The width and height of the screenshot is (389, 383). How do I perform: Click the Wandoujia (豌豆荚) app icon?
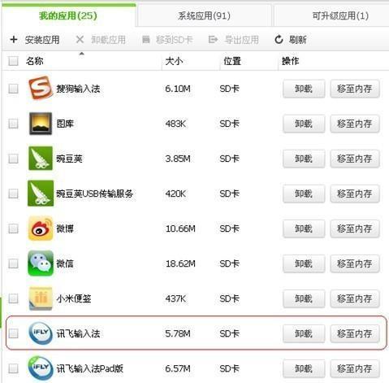click(x=41, y=159)
